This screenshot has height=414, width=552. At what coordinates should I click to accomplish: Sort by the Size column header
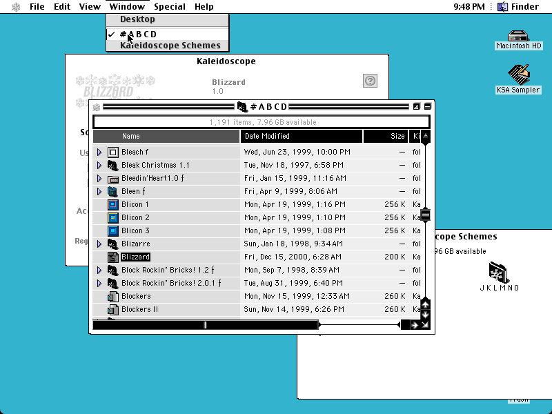[x=386, y=136]
